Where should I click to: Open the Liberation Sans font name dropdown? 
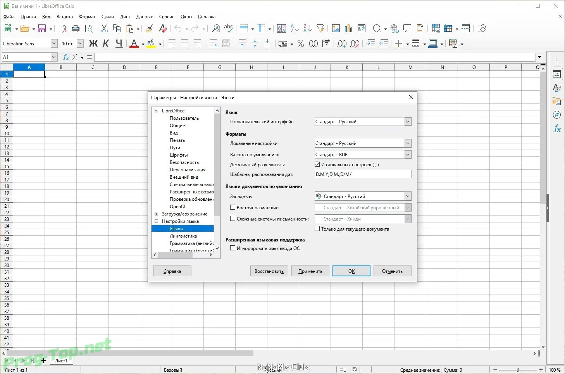54,44
